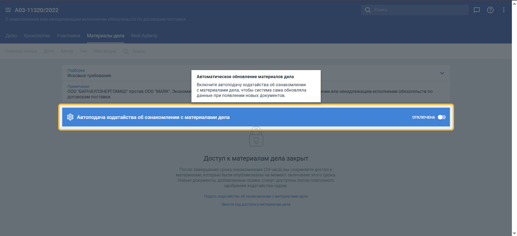Image resolution: width=517 pixels, height=236 pixels.
Task: Click link to submit petition for case materials
Action: click(256, 196)
